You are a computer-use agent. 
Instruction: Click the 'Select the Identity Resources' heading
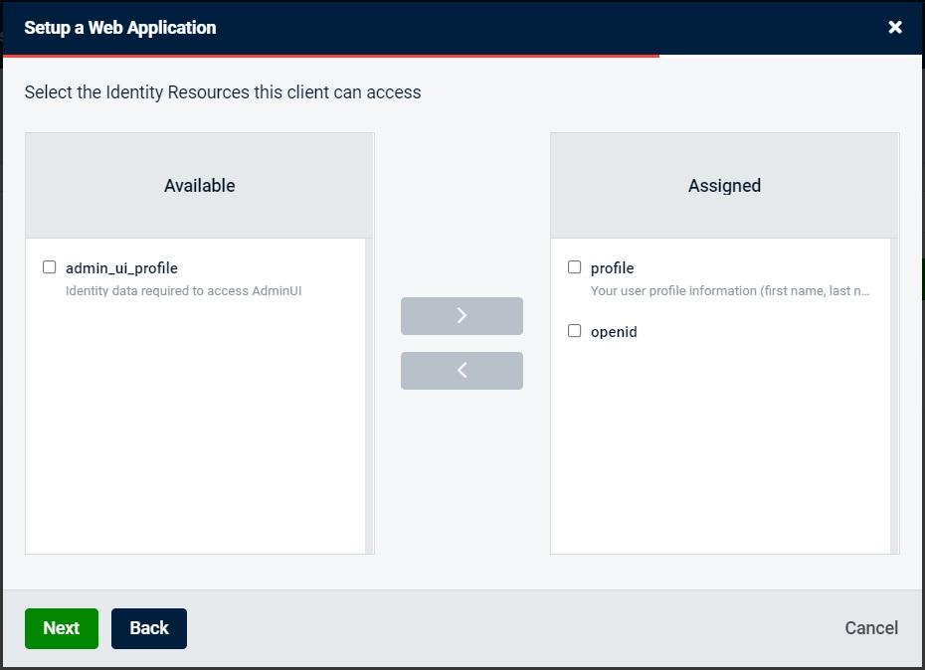pyautogui.click(x=223, y=92)
